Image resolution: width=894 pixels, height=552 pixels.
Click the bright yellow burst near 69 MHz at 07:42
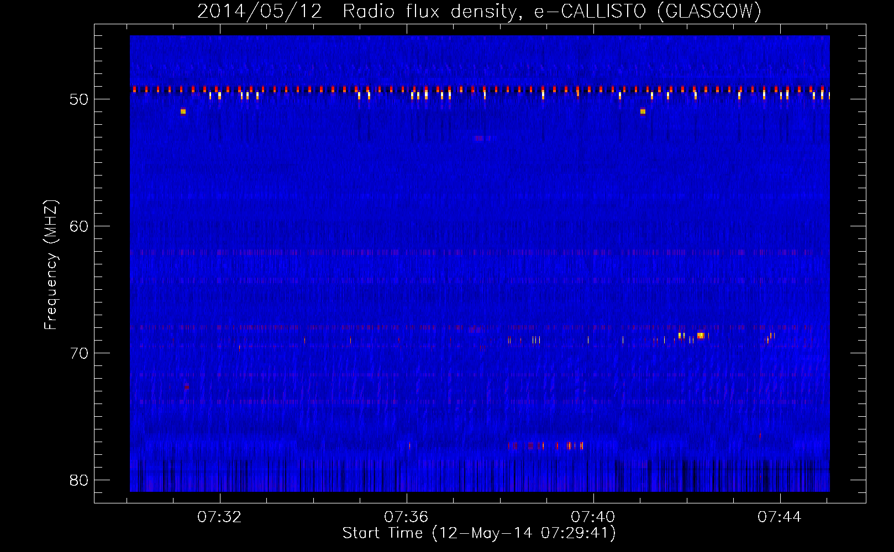tap(701, 336)
